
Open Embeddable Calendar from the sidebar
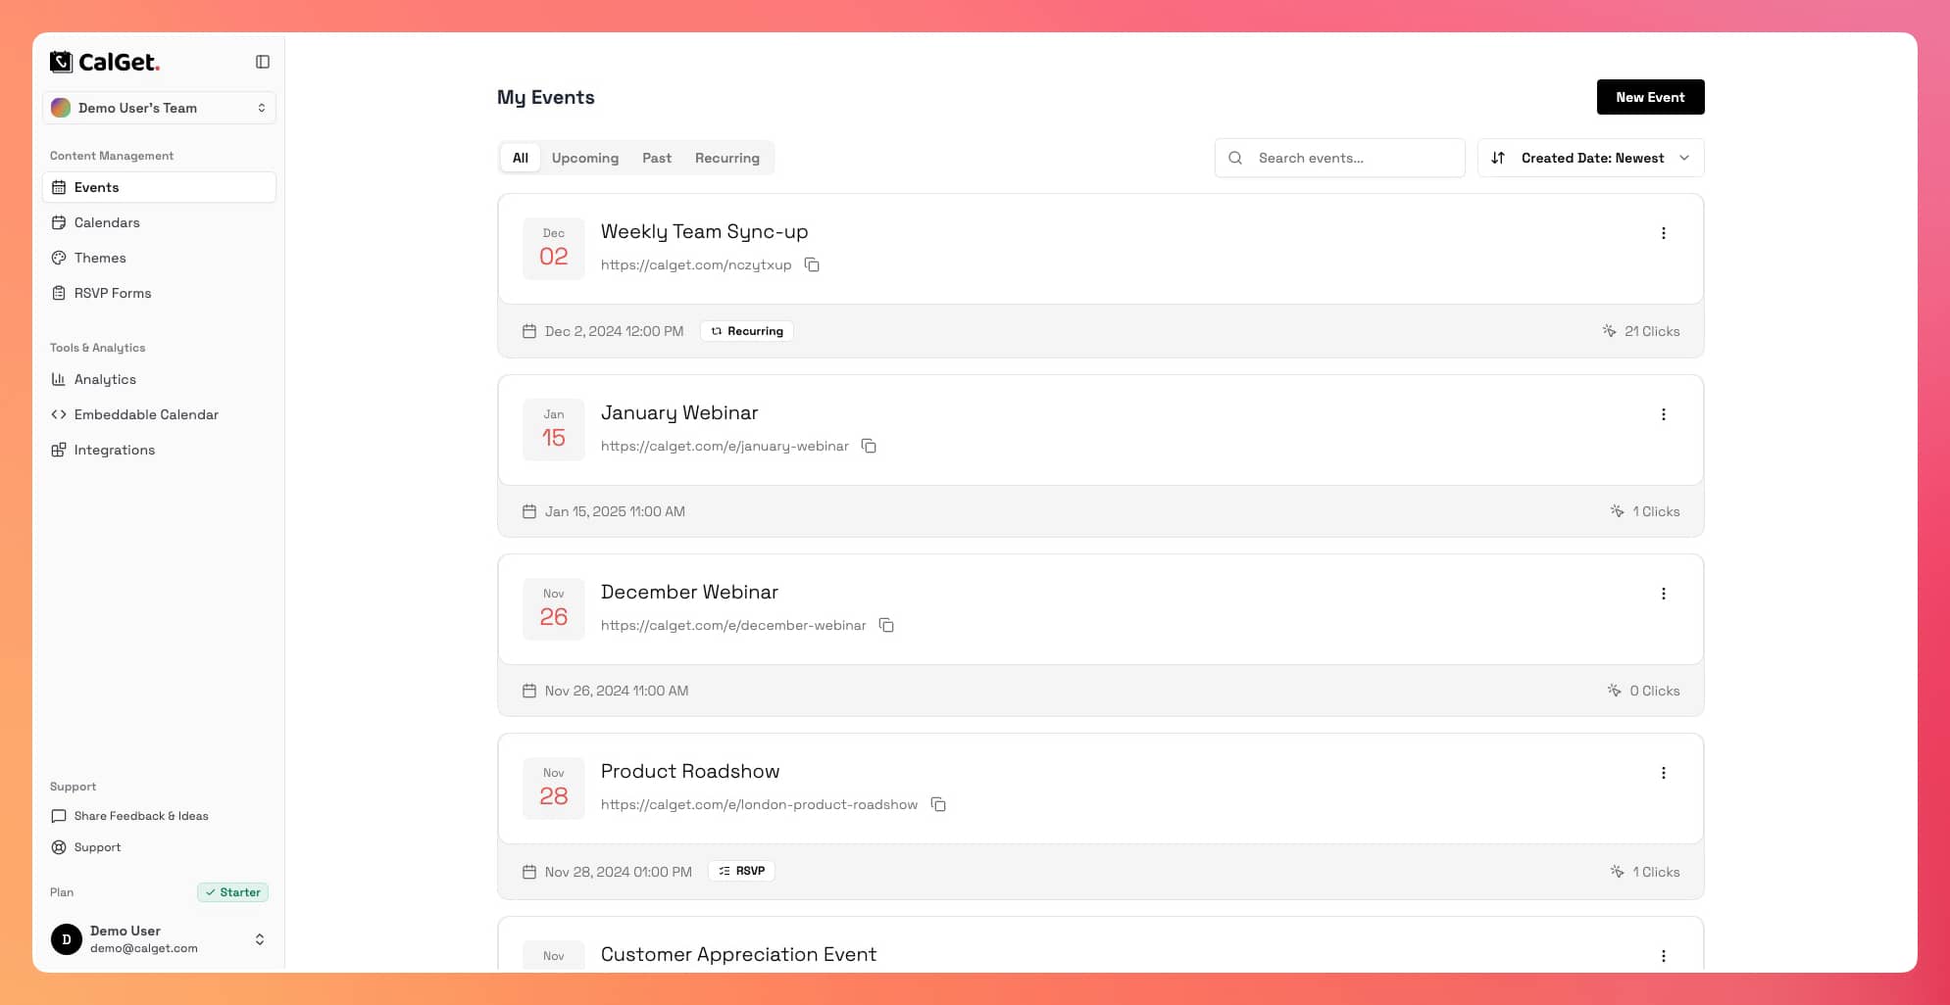tap(146, 414)
